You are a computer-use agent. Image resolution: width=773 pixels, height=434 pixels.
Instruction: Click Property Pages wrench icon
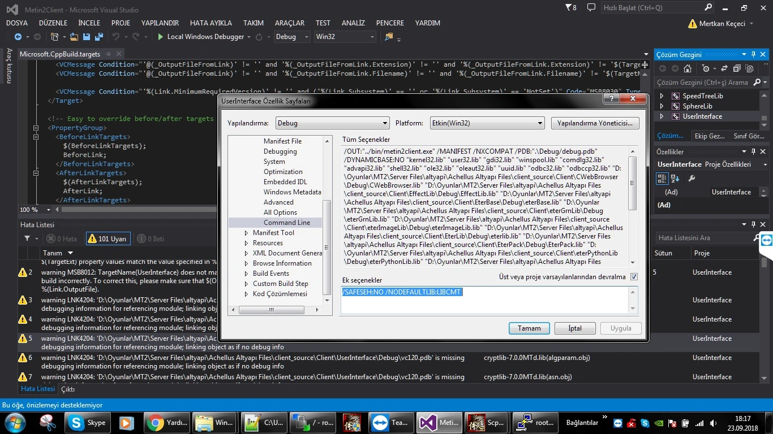pos(691,178)
